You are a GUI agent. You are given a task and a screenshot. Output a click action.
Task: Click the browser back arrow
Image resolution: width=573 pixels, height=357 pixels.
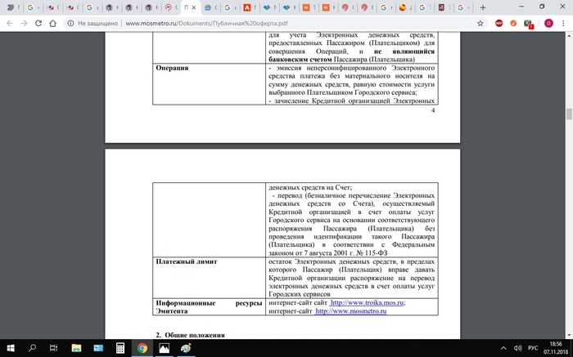[x=9, y=24]
